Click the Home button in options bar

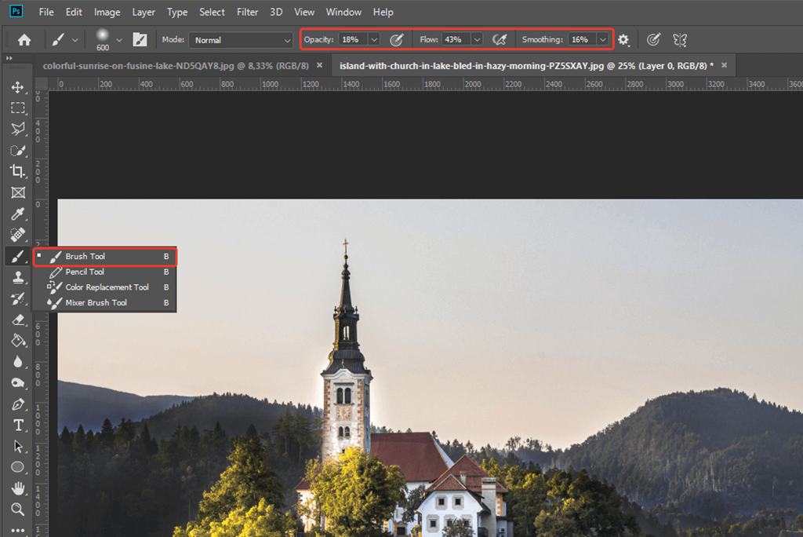coord(24,39)
